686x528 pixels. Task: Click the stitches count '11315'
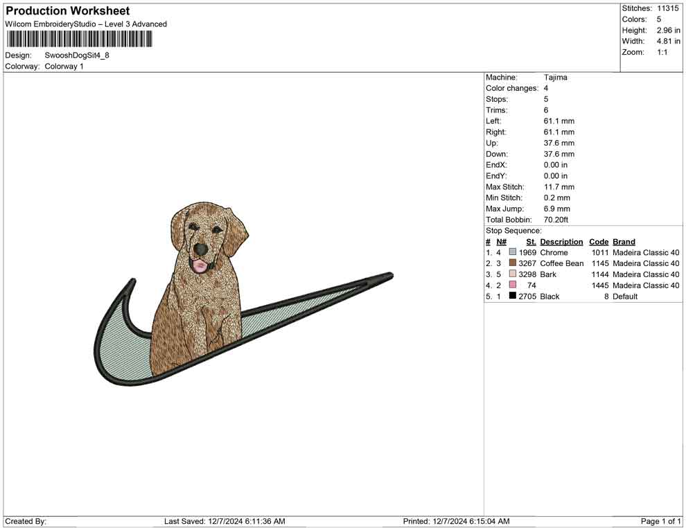point(668,8)
